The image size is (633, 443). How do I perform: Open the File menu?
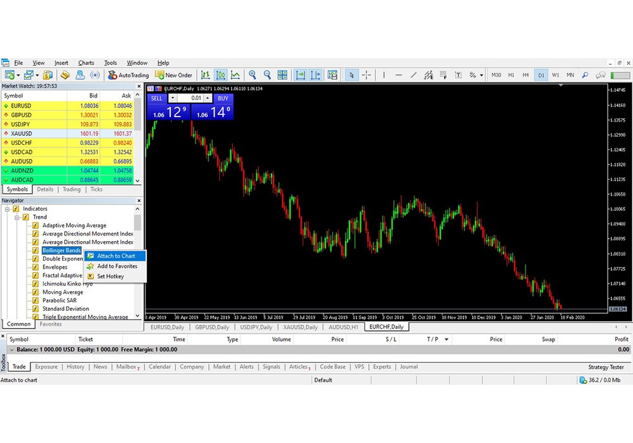click(x=18, y=63)
